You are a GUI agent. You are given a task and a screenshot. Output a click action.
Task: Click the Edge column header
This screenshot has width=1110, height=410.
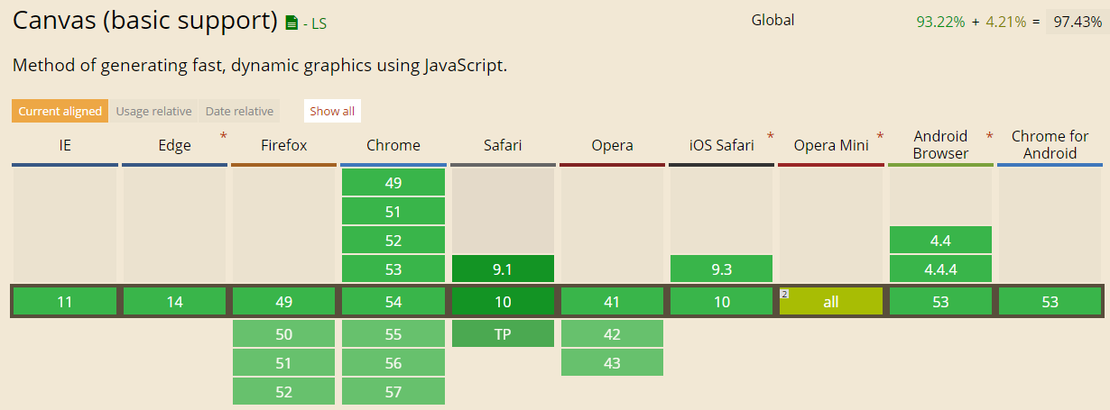pos(174,146)
